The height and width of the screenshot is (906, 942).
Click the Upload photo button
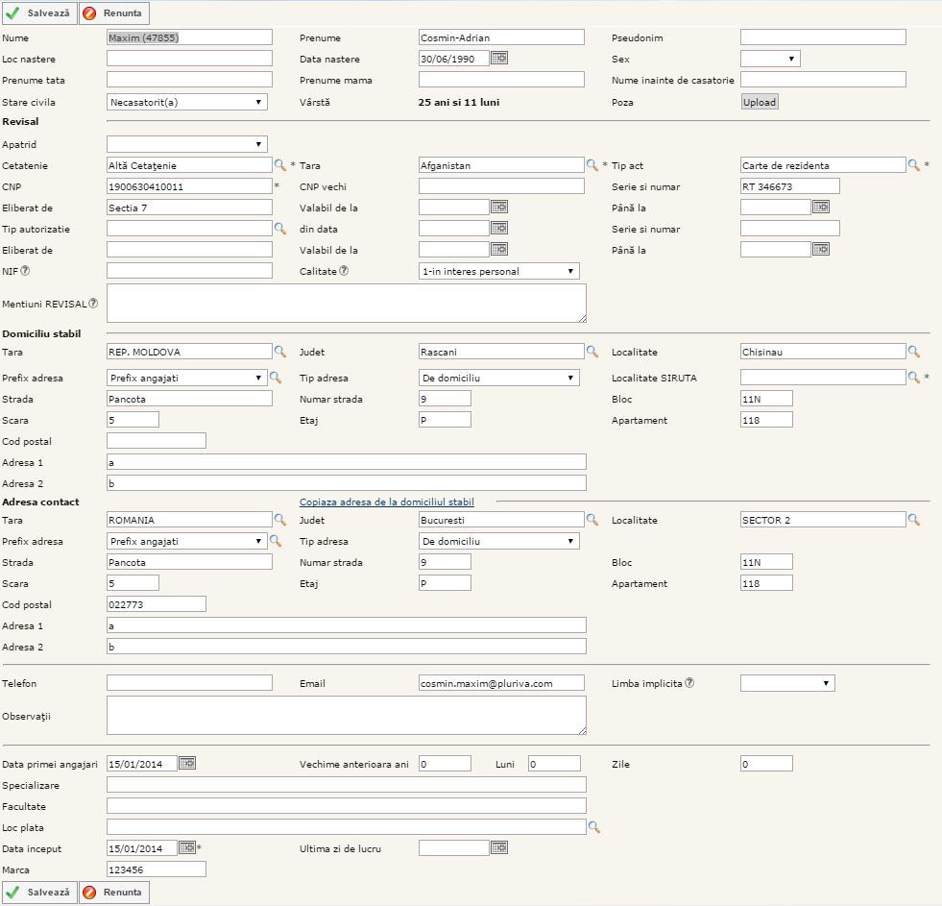click(x=759, y=102)
